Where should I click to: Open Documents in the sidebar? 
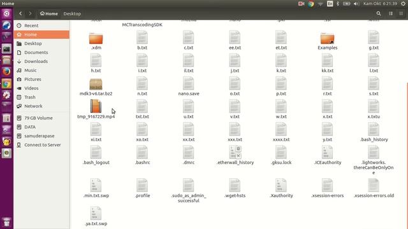[41, 52]
